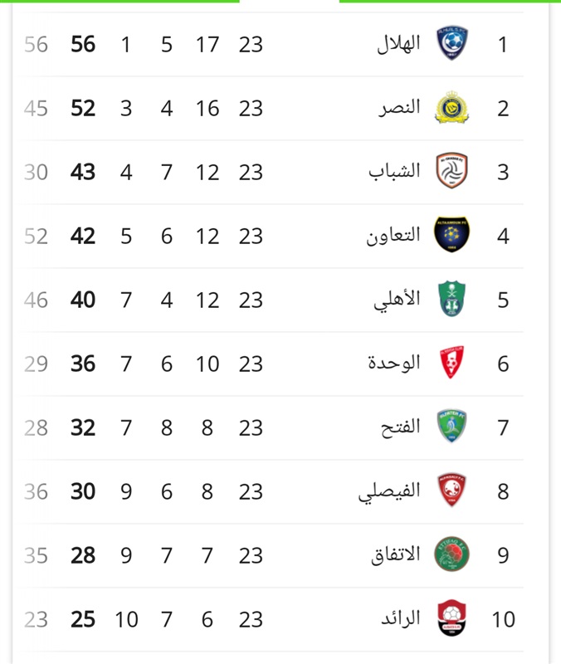
Task: Open the Al Fateh club crest
Action: click(451, 426)
